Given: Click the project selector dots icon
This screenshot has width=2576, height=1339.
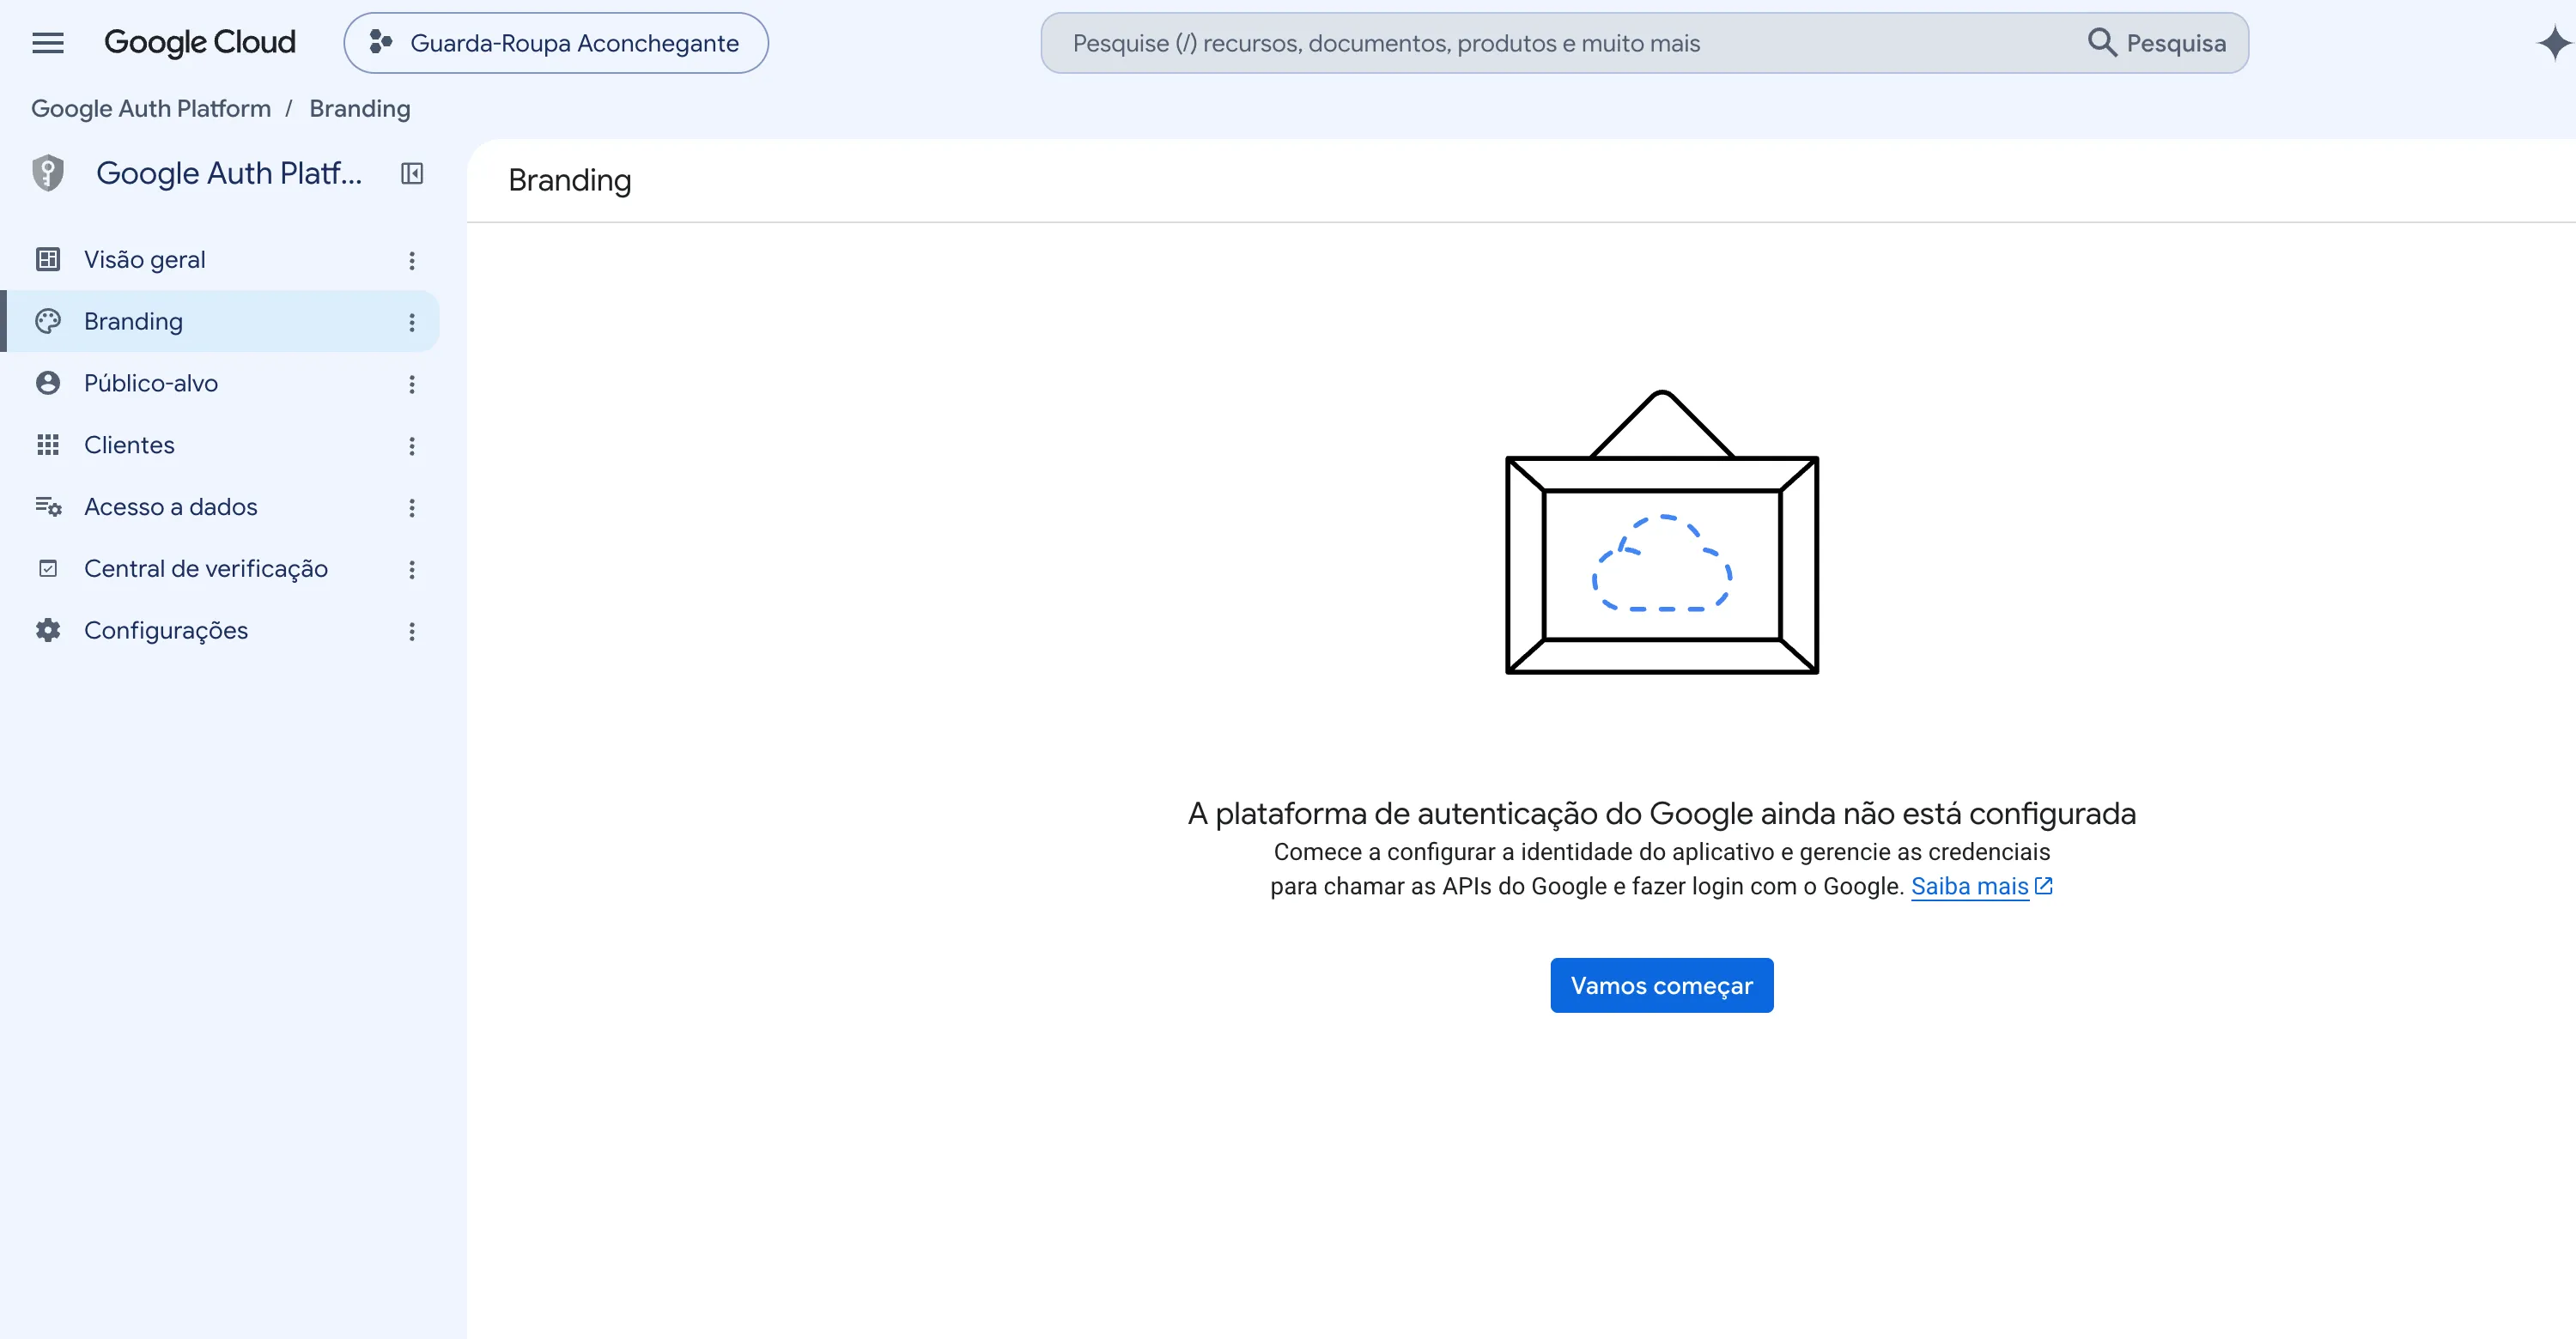Looking at the screenshot, I should pyautogui.click(x=381, y=42).
